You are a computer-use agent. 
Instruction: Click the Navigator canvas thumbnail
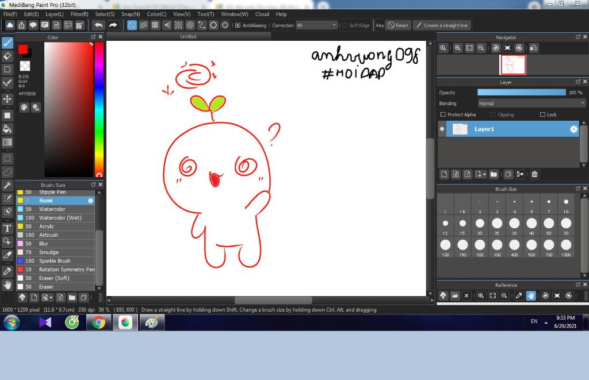click(512, 64)
